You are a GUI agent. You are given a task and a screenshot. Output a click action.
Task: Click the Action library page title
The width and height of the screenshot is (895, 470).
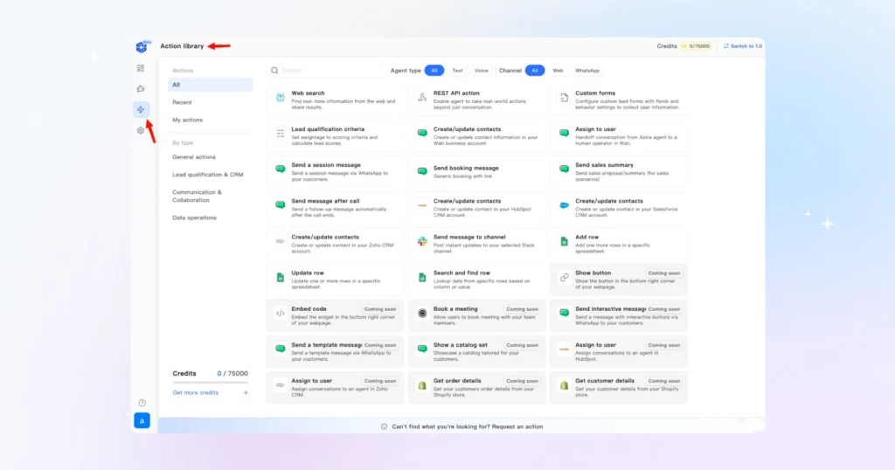182,46
